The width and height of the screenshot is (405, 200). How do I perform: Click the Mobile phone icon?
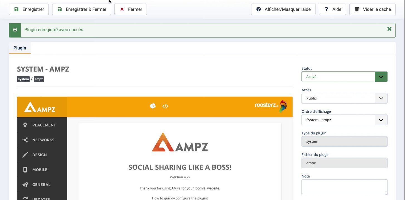(25, 170)
